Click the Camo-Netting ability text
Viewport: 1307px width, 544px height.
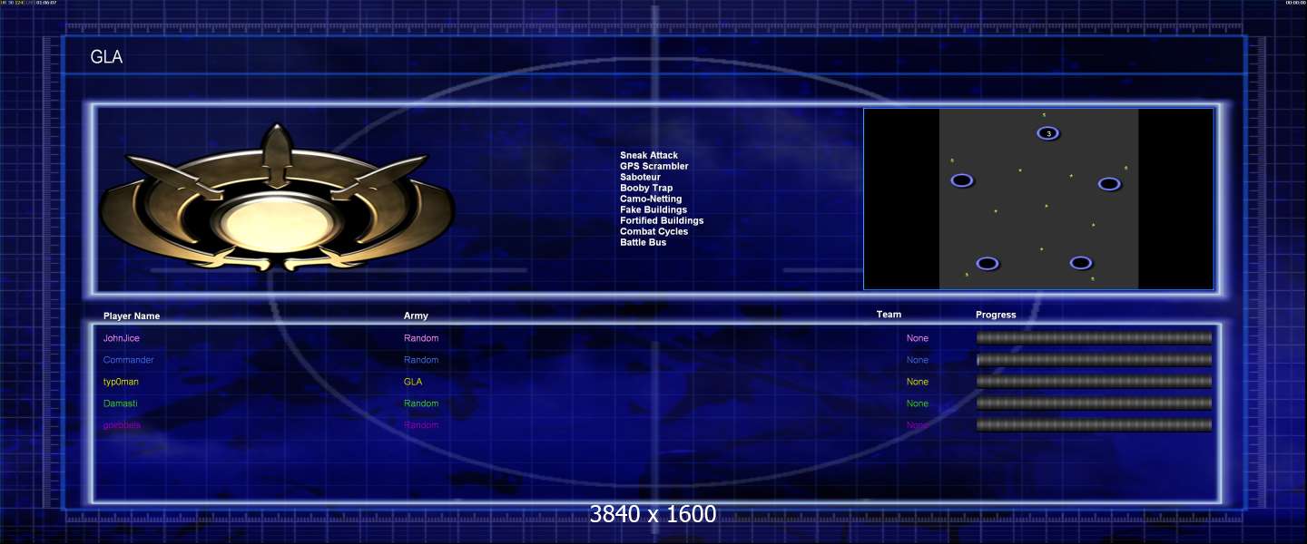click(651, 199)
